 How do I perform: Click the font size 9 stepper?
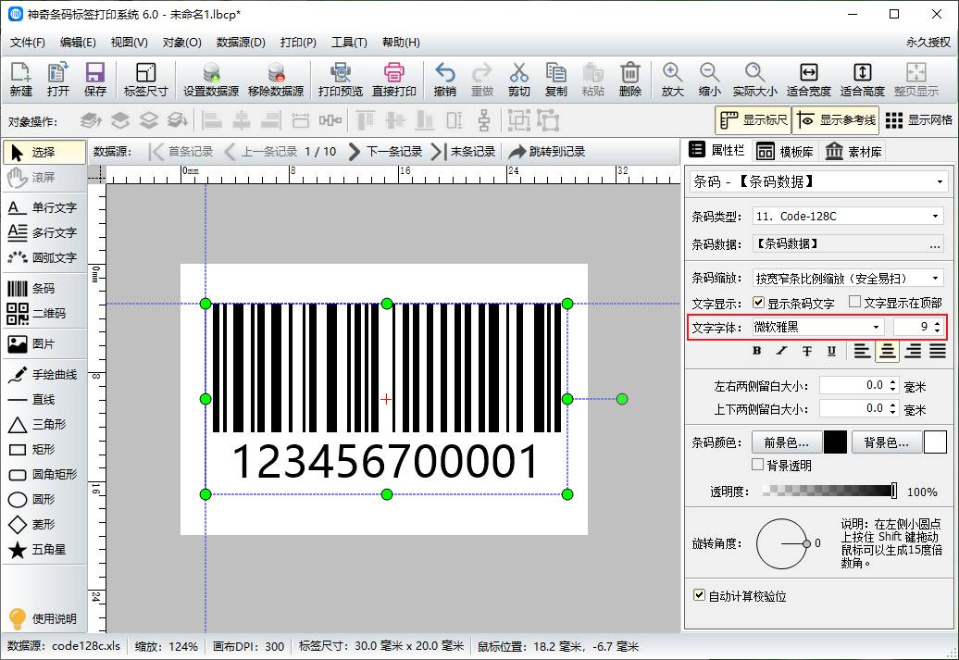(937, 328)
